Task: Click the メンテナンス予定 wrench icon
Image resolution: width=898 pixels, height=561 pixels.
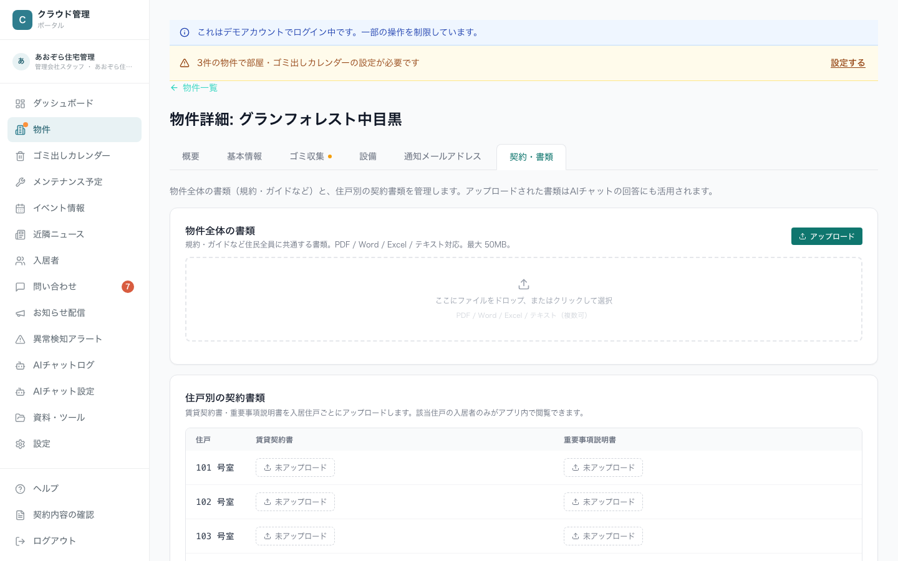Action: [21, 182]
